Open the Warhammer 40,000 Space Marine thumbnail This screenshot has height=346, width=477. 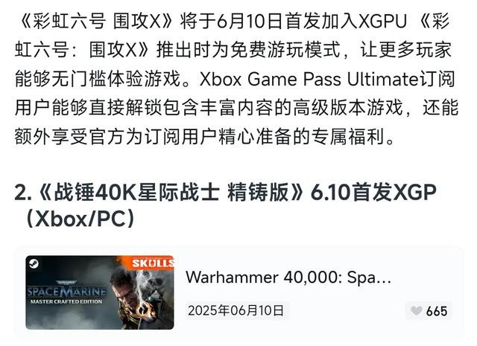click(x=100, y=292)
